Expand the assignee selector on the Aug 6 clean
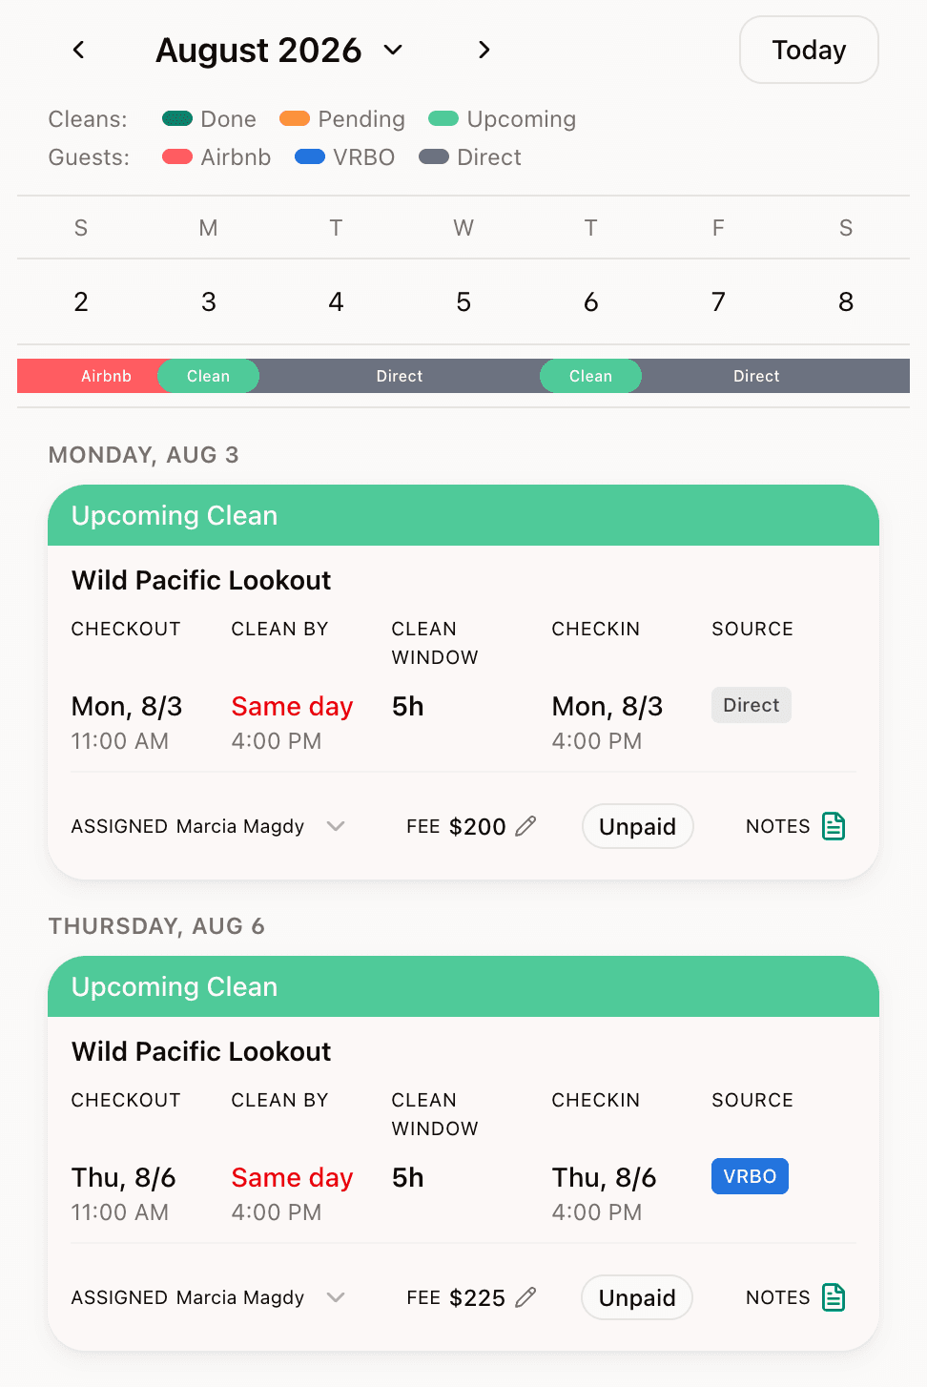The height and width of the screenshot is (1387, 927). click(x=335, y=1297)
